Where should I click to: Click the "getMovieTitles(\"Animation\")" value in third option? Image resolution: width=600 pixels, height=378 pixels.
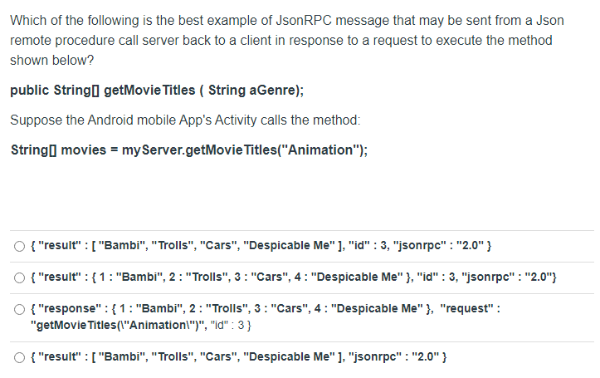pyautogui.click(x=119, y=325)
